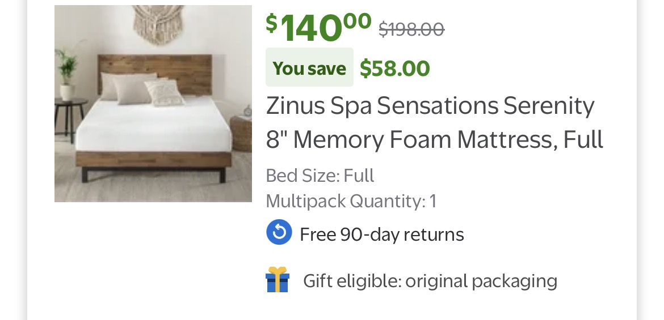Open the Zinus Spa Sensations Serenity title
The height and width of the screenshot is (320, 664).
pyautogui.click(x=430, y=106)
